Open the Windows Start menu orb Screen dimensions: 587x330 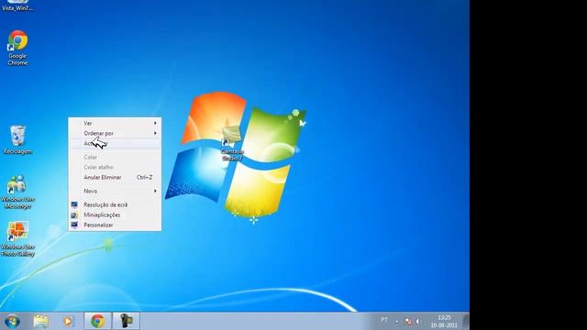(12, 321)
